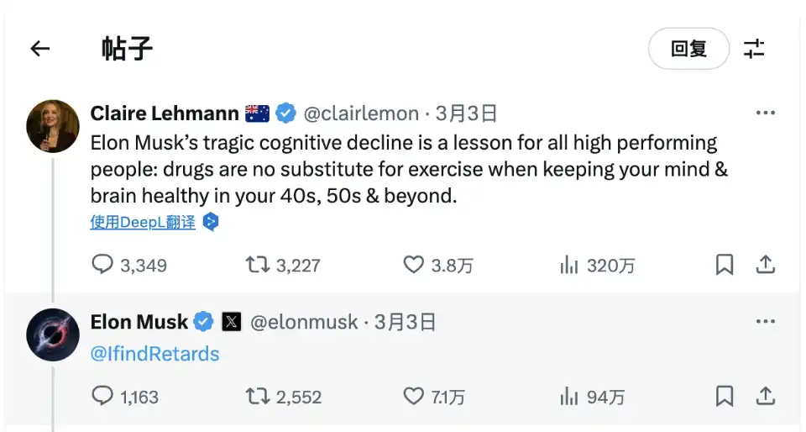
Task: View analytics for Elon Musk's post
Action: 569,396
